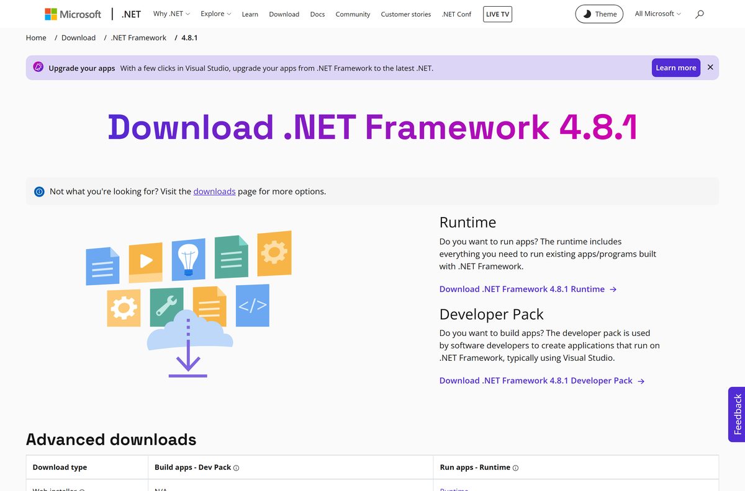The image size is (745, 491).
Task: Dismiss the upgrade banner with X
Action: (710, 67)
